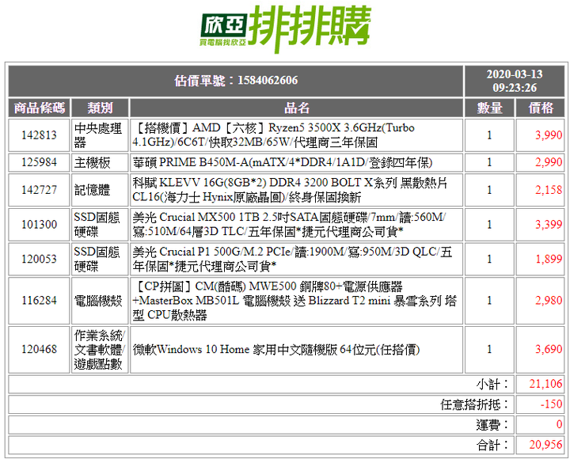Select the price 1,899
This screenshot has height=459, width=570.
click(549, 259)
